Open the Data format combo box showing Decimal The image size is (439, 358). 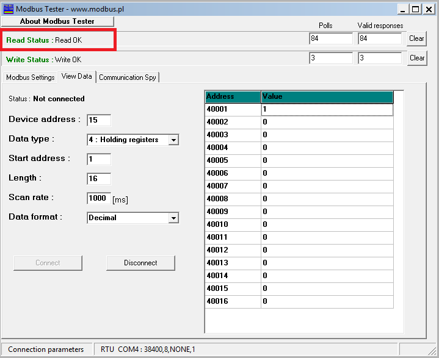[132, 218]
